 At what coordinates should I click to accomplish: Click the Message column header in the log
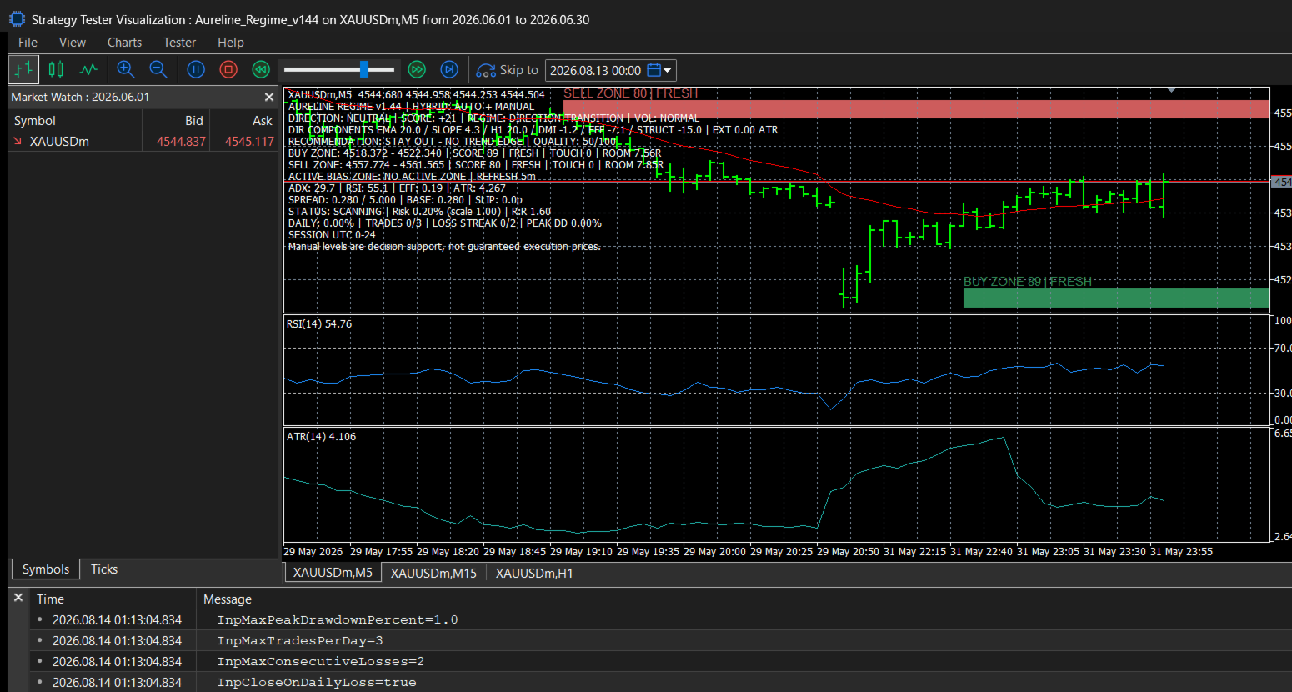[228, 599]
